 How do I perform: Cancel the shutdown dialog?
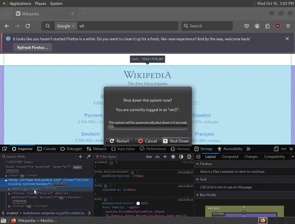point(148,141)
